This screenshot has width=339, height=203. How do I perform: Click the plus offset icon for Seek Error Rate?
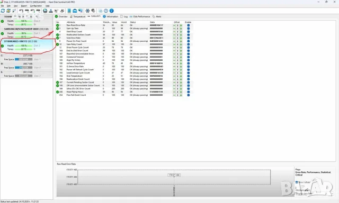[181, 38]
